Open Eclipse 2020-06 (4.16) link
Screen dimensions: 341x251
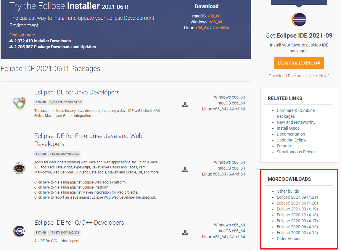click(297, 227)
